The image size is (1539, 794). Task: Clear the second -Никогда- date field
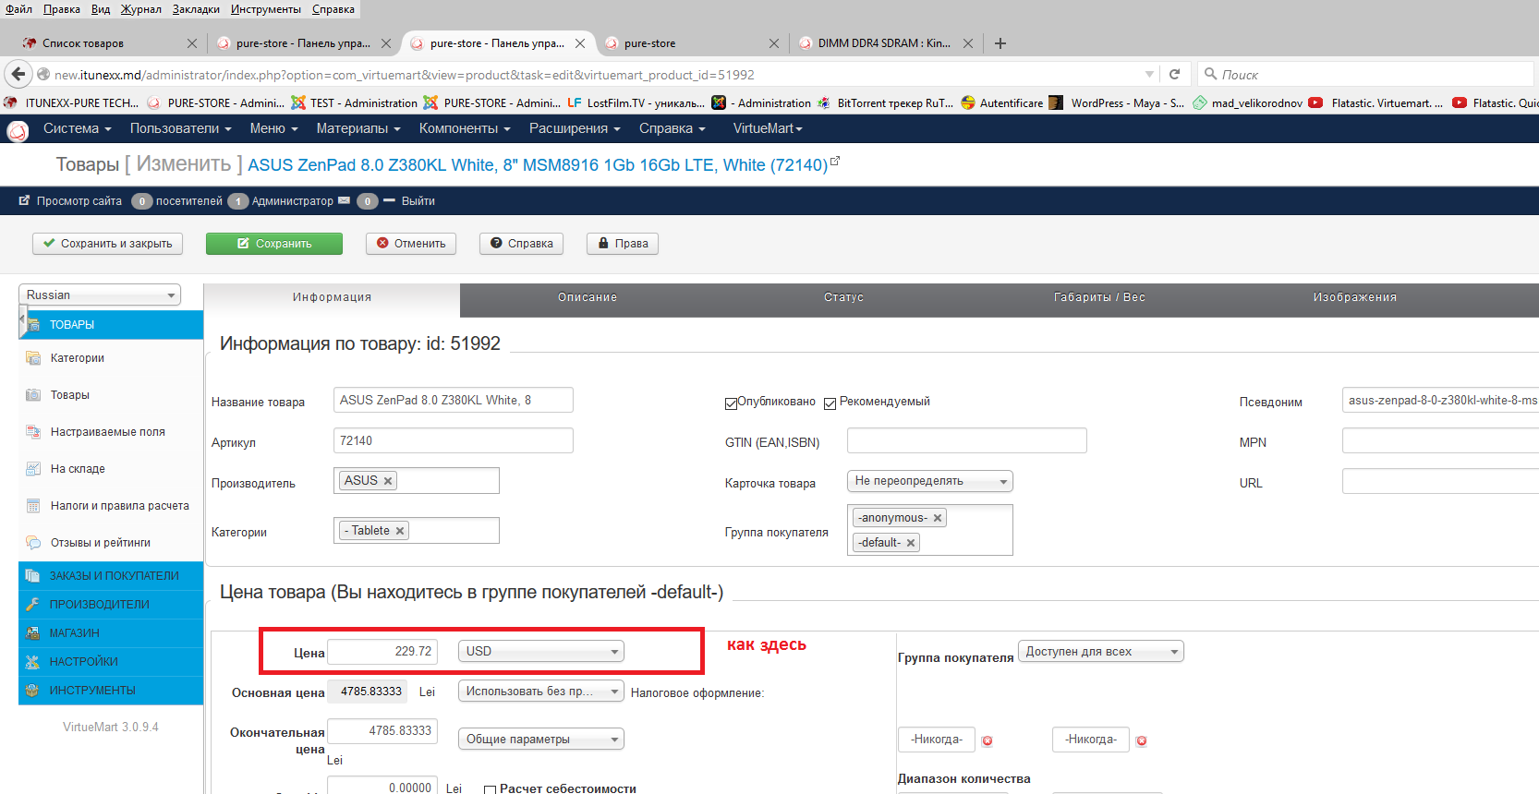click(x=1142, y=740)
